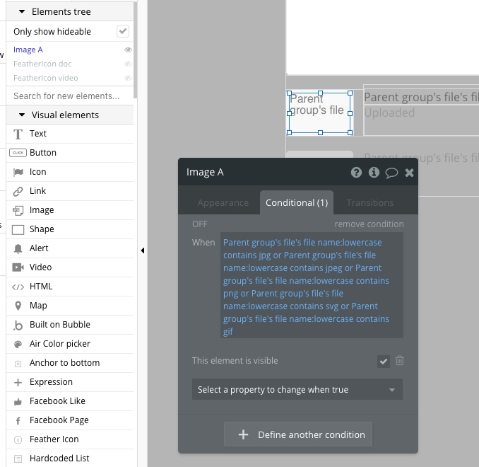Click the help question mark icon in Image A panel
Viewport: 479px width, 467px height.
click(x=356, y=173)
